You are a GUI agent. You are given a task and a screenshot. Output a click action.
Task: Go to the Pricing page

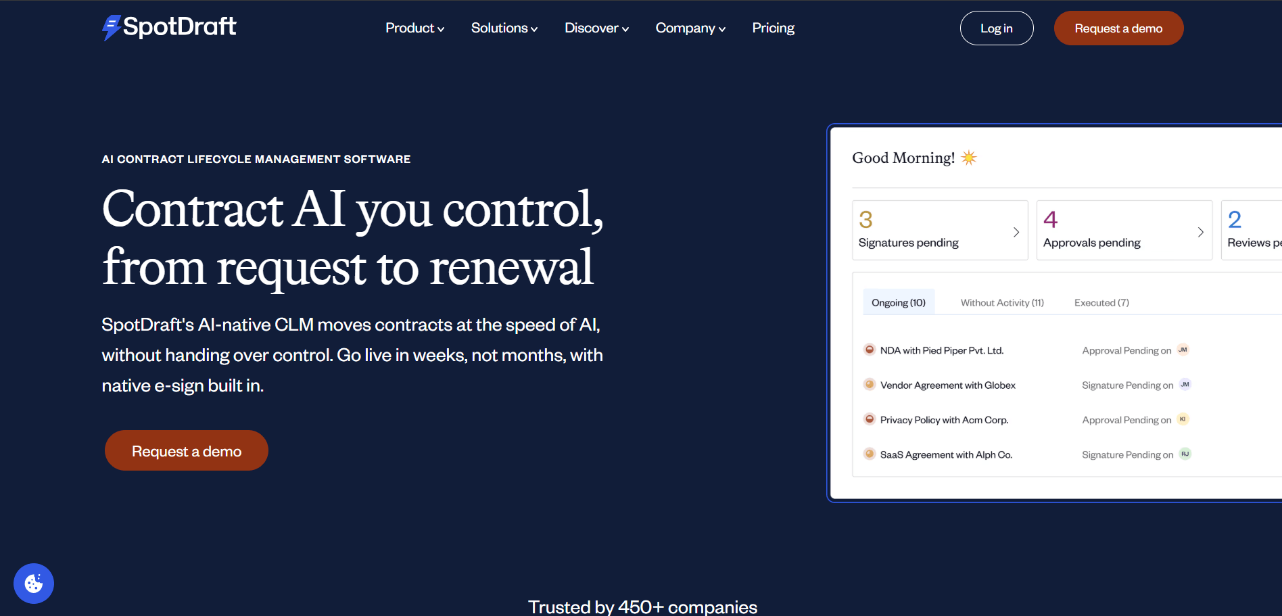[x=773, y=28]
